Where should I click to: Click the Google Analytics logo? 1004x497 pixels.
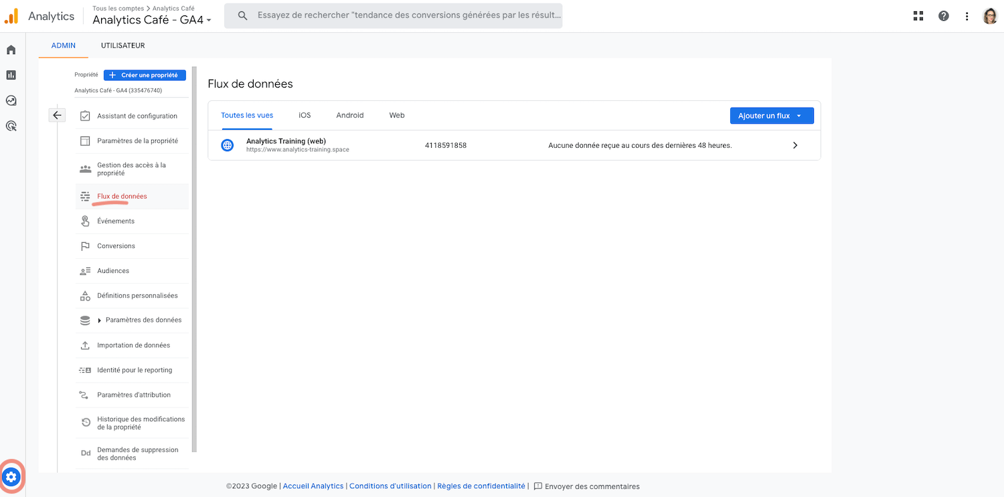11,16
